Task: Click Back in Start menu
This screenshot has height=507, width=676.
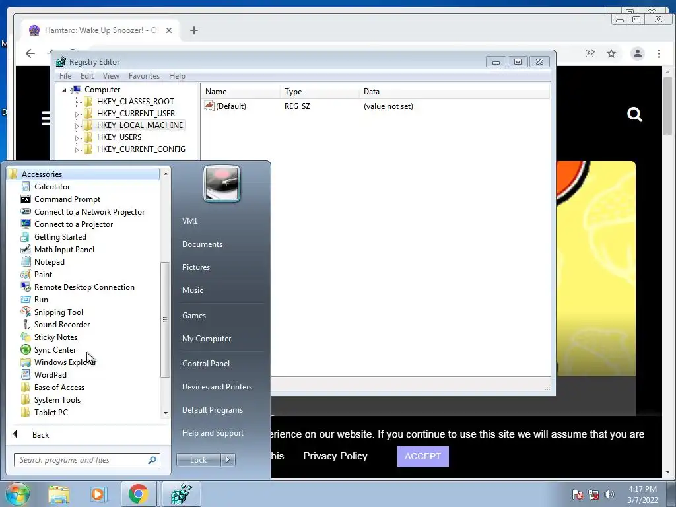Action: [40, 434]
